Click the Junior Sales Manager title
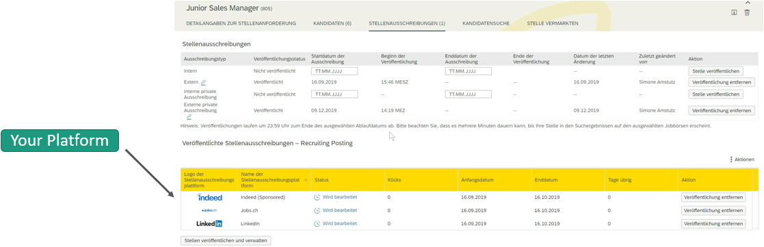Screen dimensions: 764x247 click(x=223, y=8)
